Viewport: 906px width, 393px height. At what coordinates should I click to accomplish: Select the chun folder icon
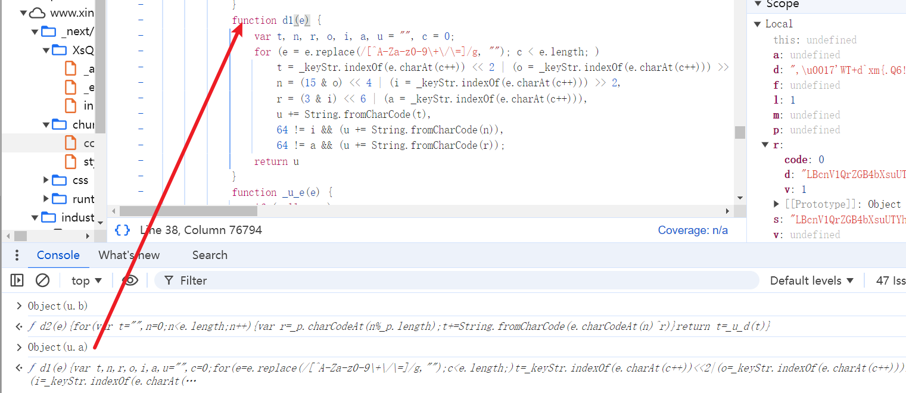click(60, 124)
